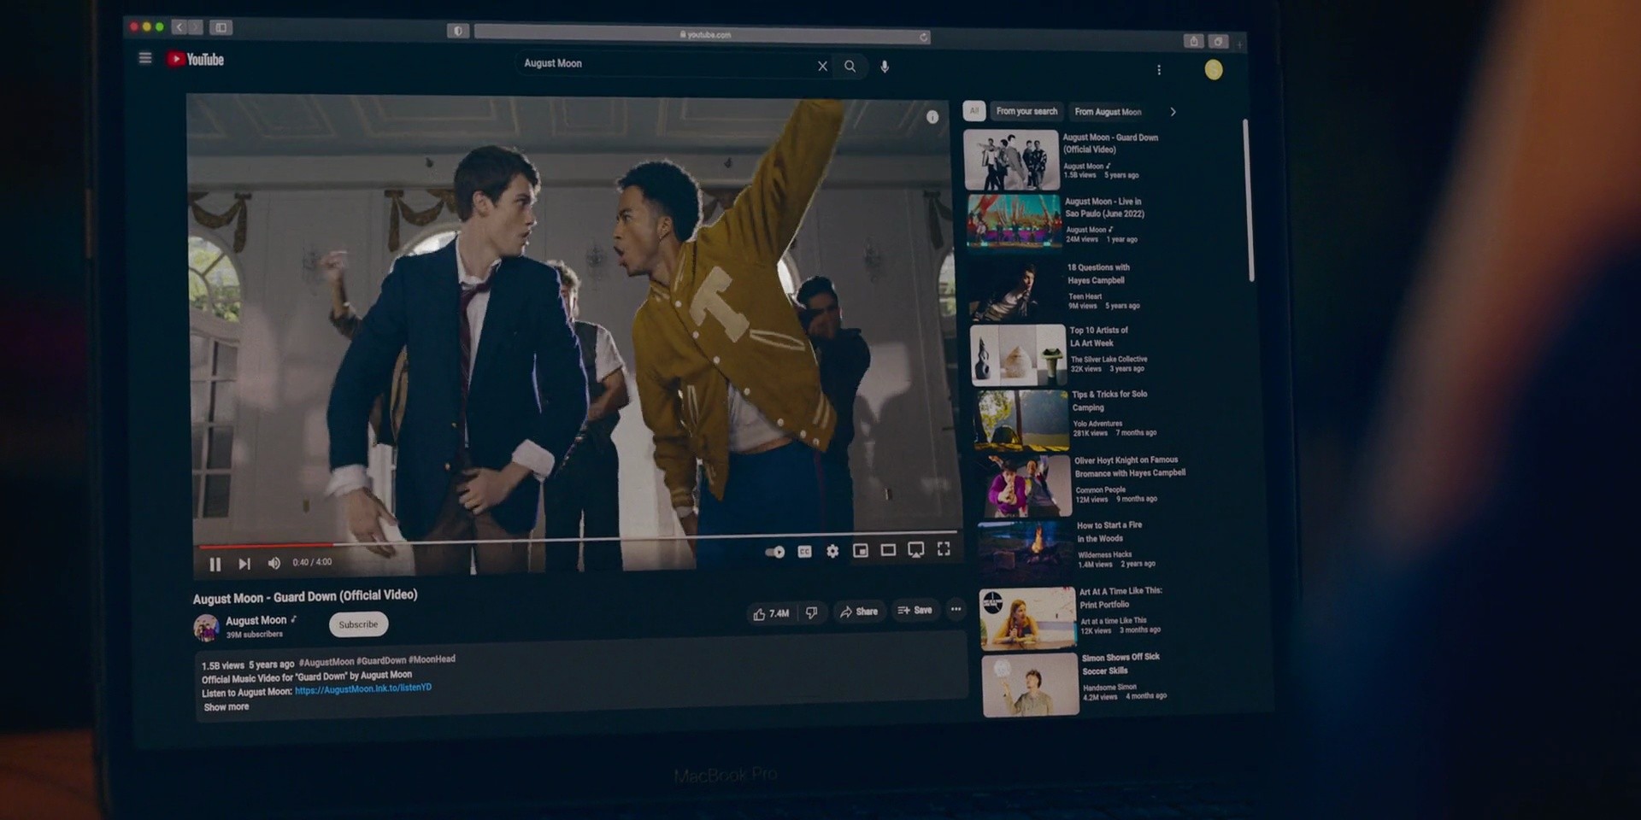Viewport: 1641px width, 820px height.
Task: Open Safari privacy shield icon
Action: [458, 31]
